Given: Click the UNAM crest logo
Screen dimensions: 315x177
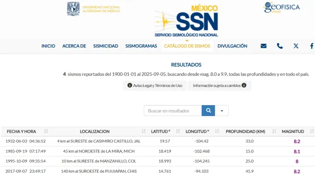Looking at the screenshot, I should pos(73,9).
